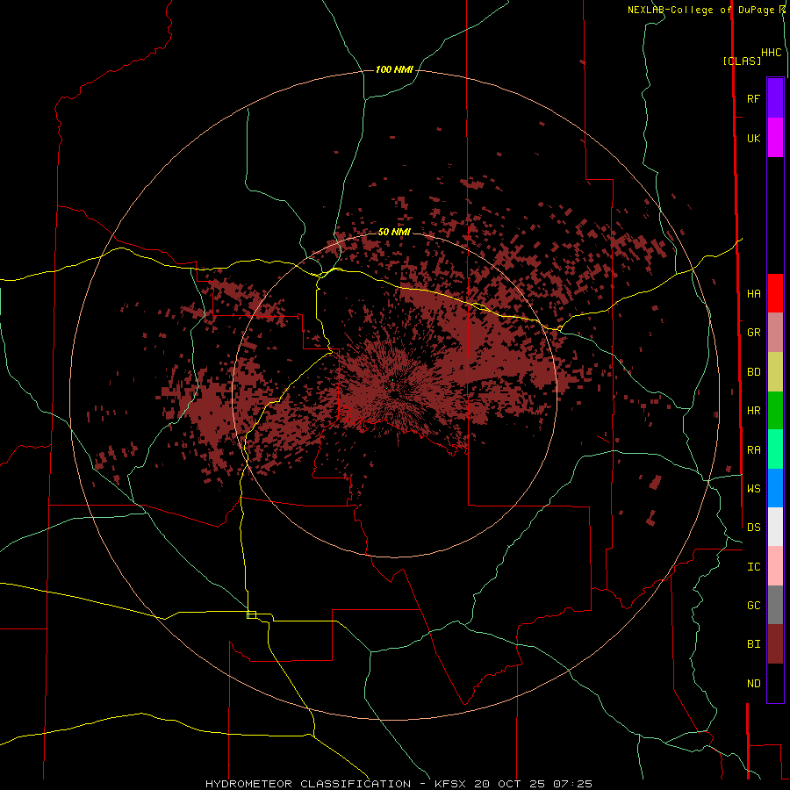Click the GR legend label
Viewport: 790px width, 790px height.
point(753,333)
